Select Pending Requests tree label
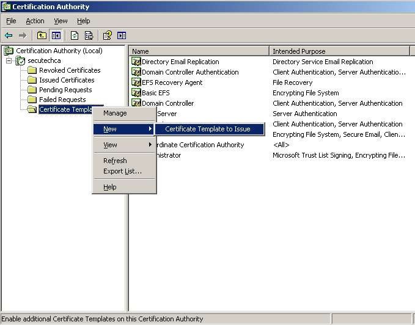The image size is (415, 325). [x=65, y=90]
